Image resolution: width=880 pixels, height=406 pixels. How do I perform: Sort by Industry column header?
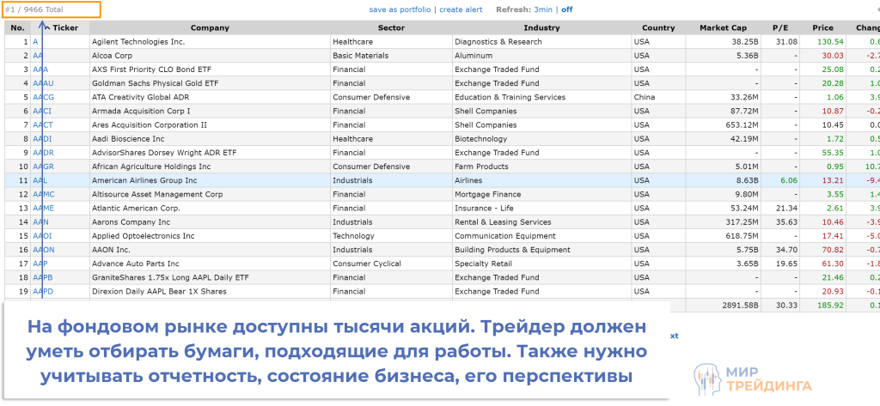[x=541, y=27]
